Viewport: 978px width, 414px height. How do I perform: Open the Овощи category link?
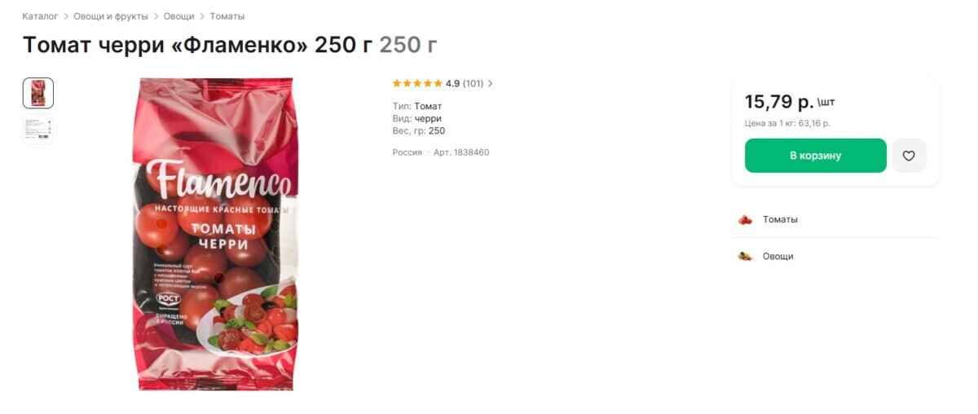[778, 256]
